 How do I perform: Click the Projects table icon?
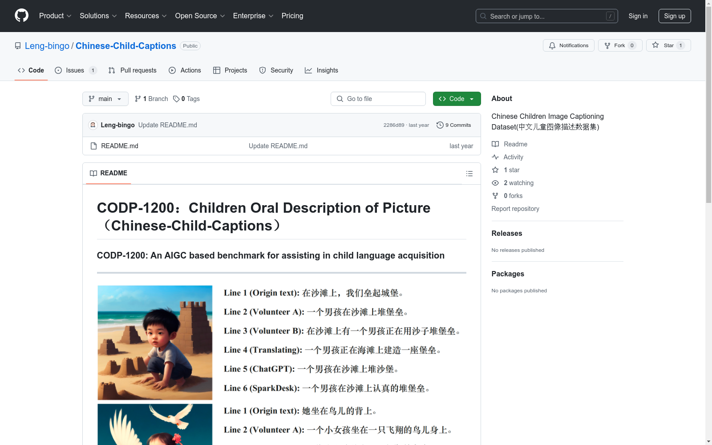coord(217,70)
